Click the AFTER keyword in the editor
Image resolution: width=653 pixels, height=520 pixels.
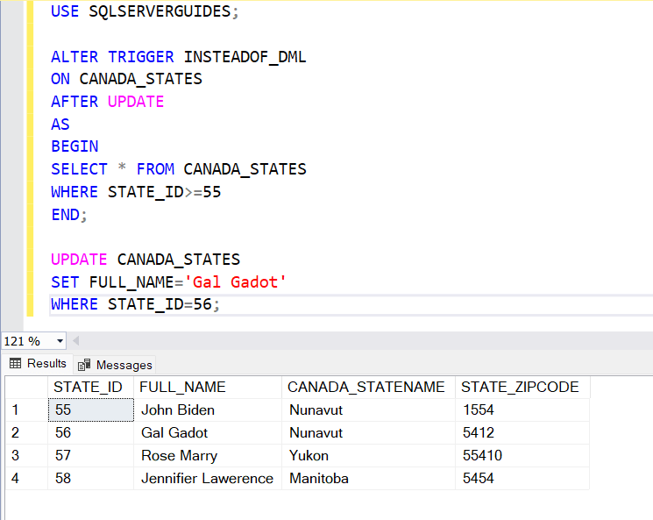click(x=75, y=102)
